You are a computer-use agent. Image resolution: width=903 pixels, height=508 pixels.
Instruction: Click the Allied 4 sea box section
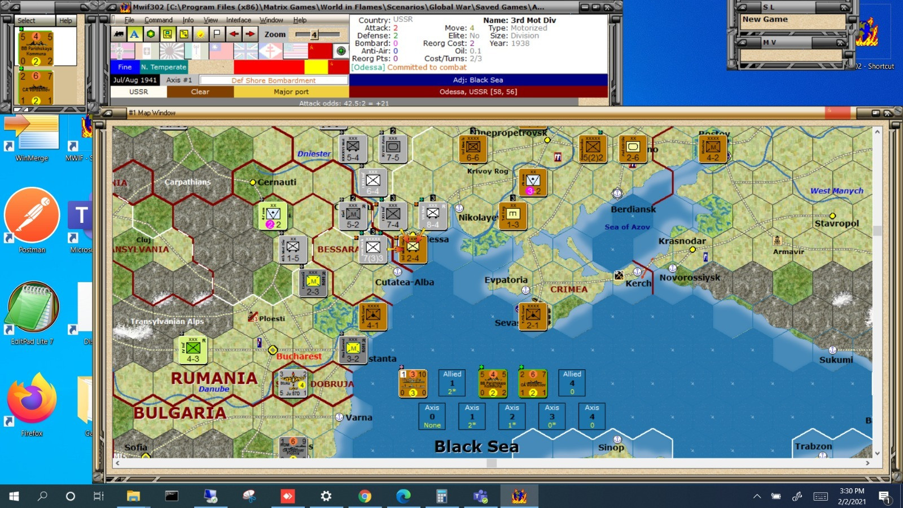[x=572, y=383]
